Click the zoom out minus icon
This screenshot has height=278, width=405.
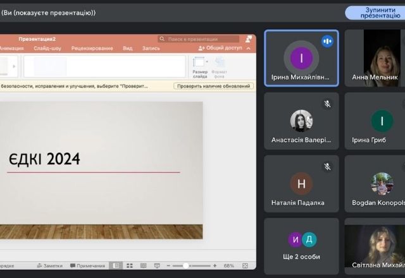click(x=169, y=266)
